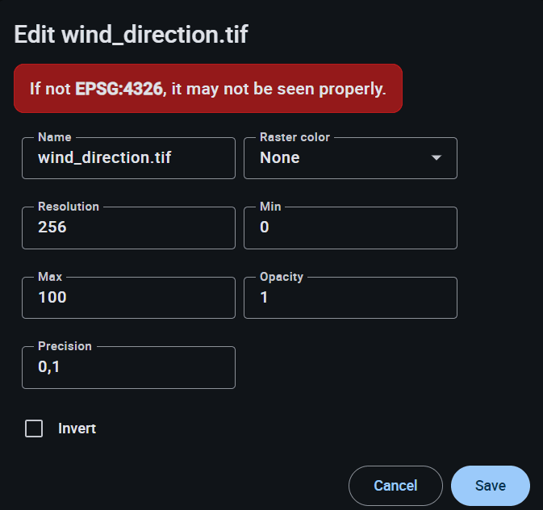543x510 pixels.
Task: Save the raster layer changes
Action: (490, 486)
